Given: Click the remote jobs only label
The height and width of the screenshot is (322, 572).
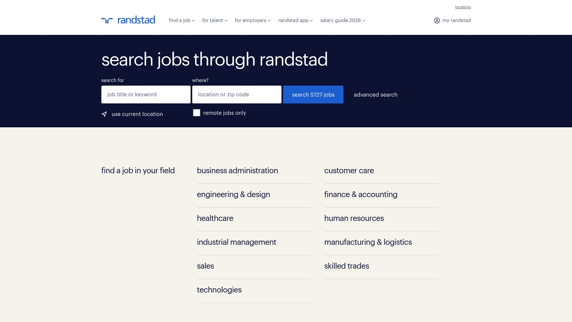Looking at the screenshot, I should pos(225,113).
